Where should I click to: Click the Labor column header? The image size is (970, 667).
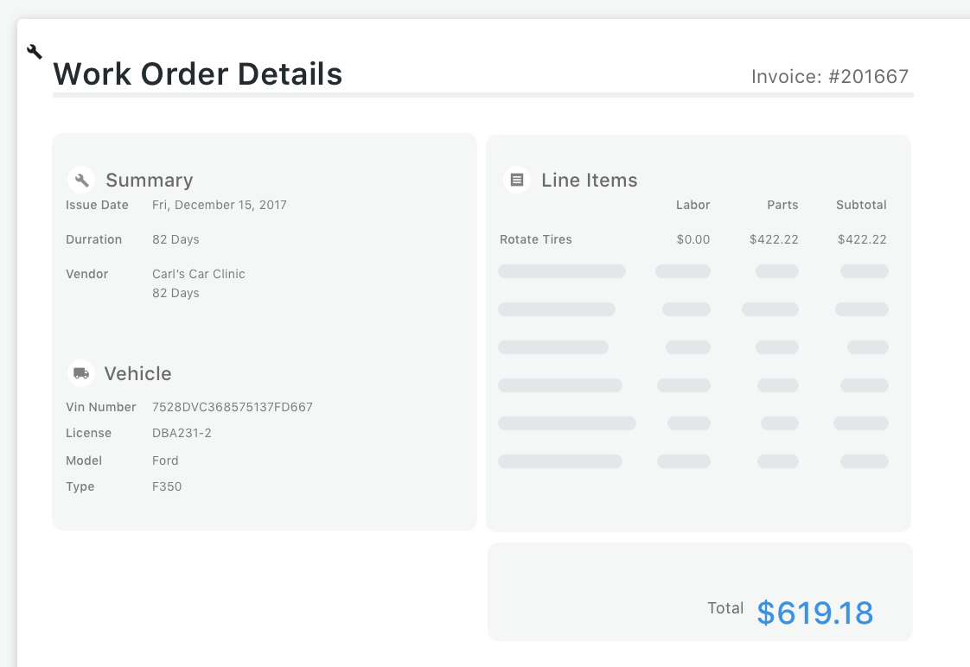(x=692, y=205)
